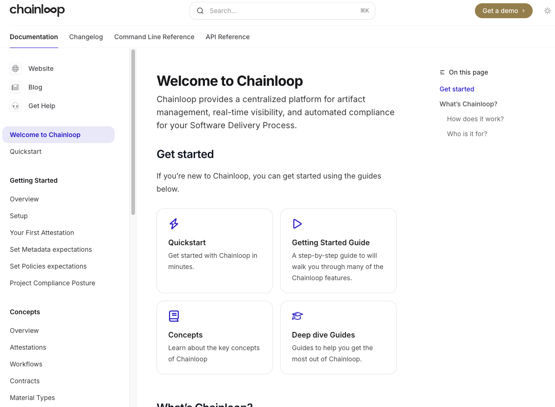Click the magnifier icon in search bar

[x=200, y=11]
